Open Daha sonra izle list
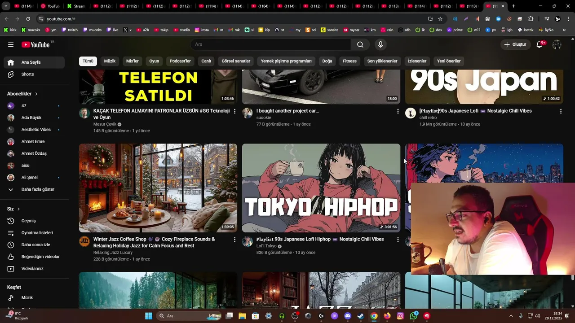 34,245
